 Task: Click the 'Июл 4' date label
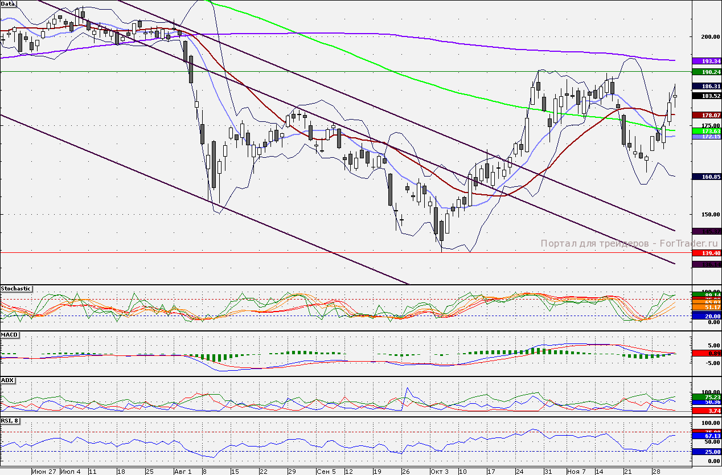click(x=71, y=472)
